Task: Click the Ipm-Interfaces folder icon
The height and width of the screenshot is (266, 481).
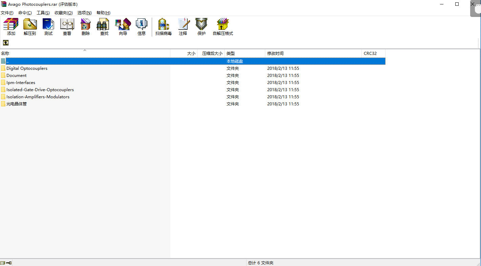Action: click(x=3, y=82)
